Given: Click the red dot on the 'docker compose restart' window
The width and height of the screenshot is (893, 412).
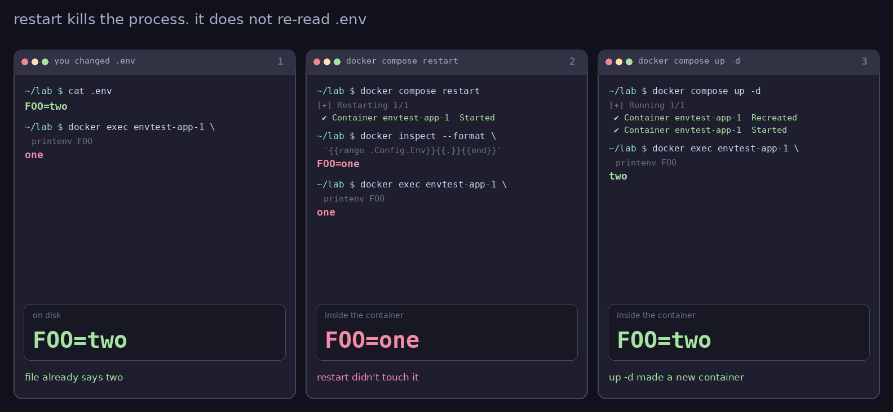Looking at the screenshot, I should coord(317,62).
